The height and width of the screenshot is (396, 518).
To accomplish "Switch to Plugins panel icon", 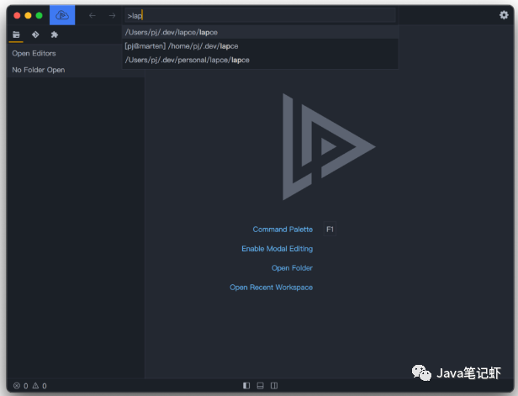I will 55,34.
